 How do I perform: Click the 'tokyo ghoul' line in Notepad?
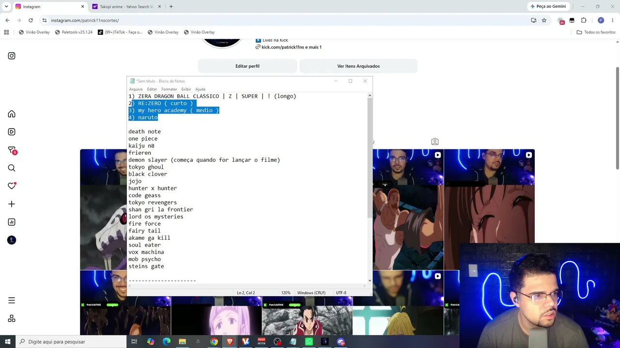pos(146,167)
